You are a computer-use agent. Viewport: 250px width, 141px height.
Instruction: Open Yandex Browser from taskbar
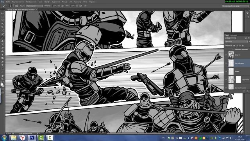[x=23, y=137]
